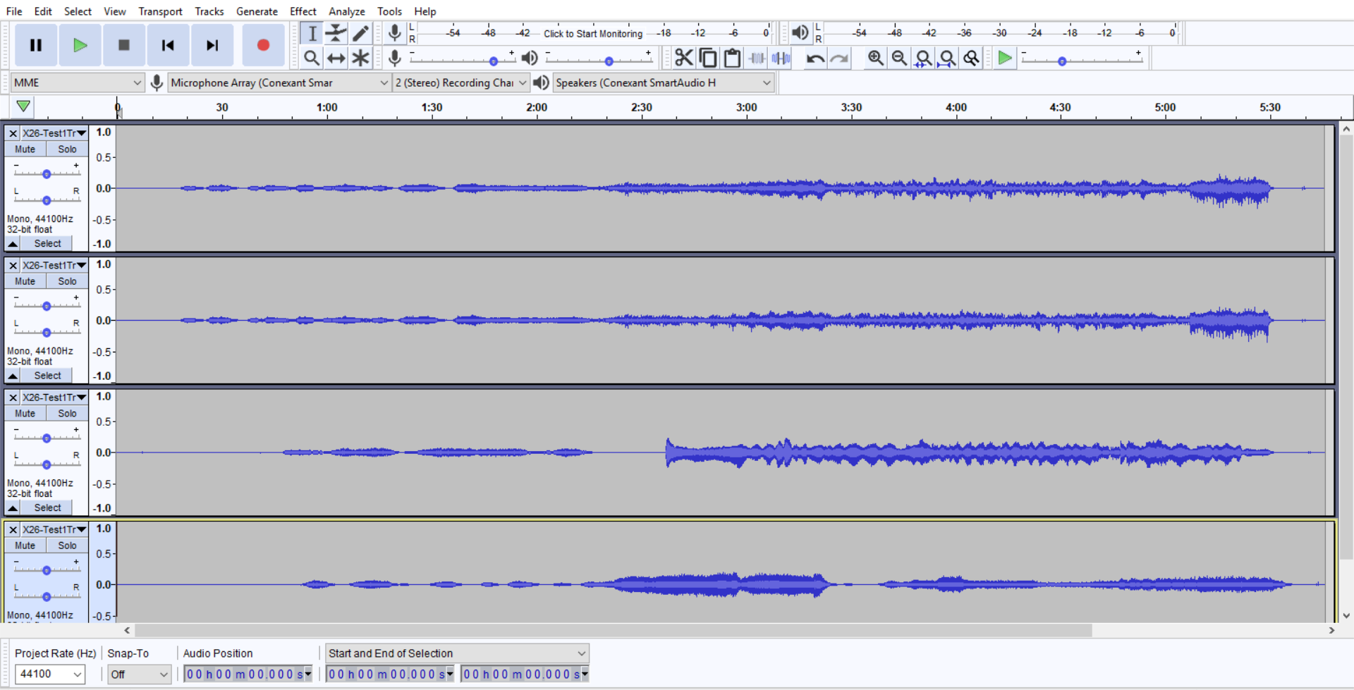Select the Selection (I-beam) tool

pyautogui.click(x=312, y=33)
